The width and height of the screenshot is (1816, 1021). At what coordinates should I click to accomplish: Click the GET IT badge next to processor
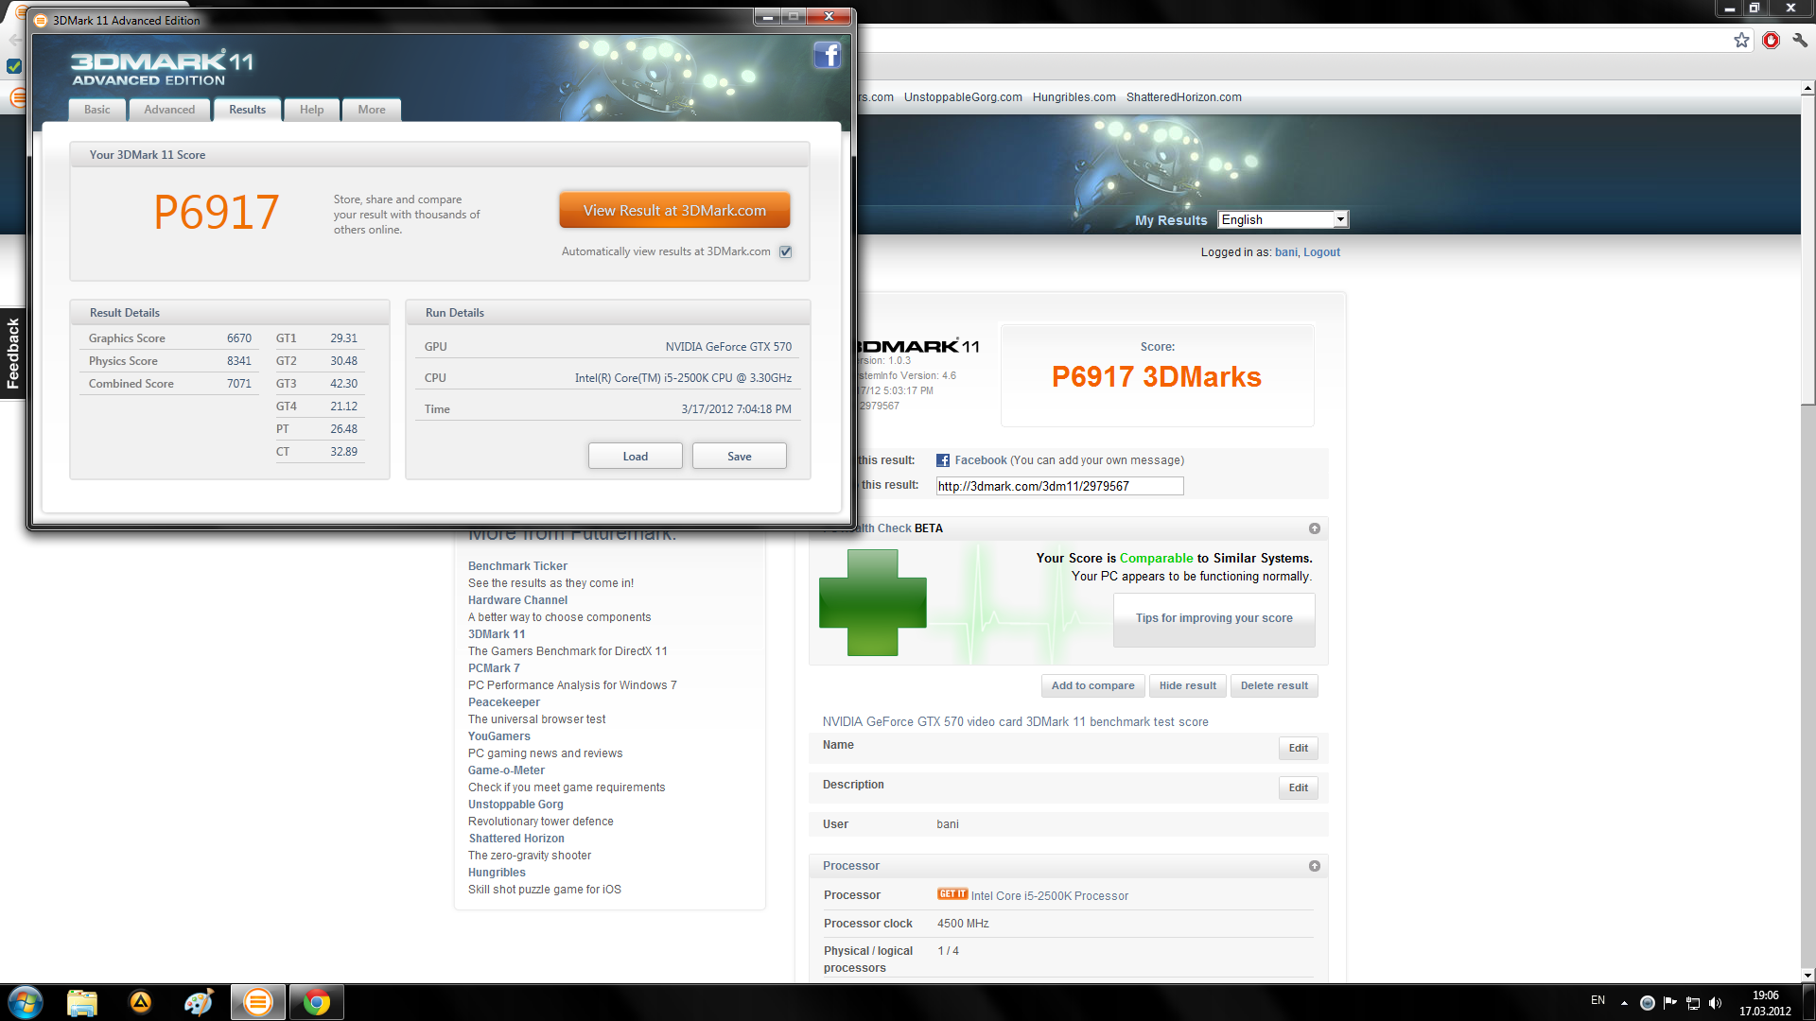(952, 894)
